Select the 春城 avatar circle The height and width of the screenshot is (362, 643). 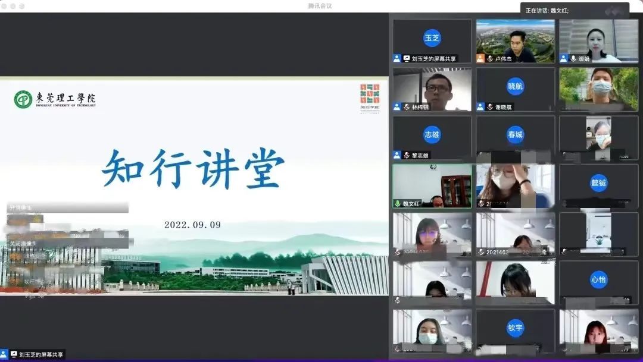coord(515,135)
